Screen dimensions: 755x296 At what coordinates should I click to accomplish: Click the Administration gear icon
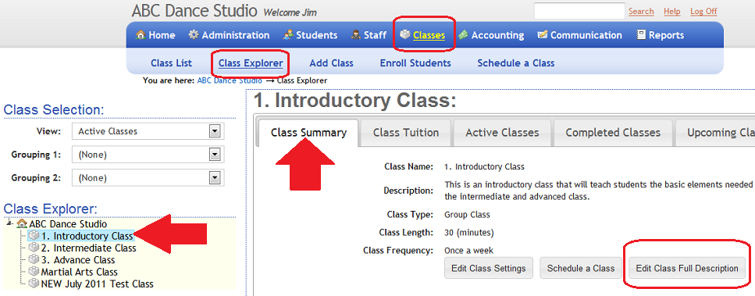tap(194, 34)
